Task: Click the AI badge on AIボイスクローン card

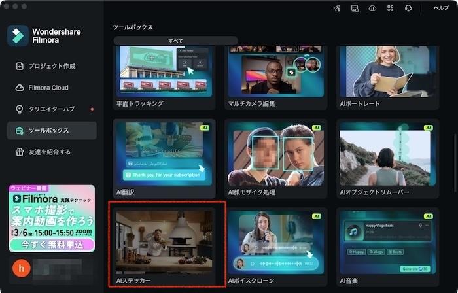Action: 316,216
